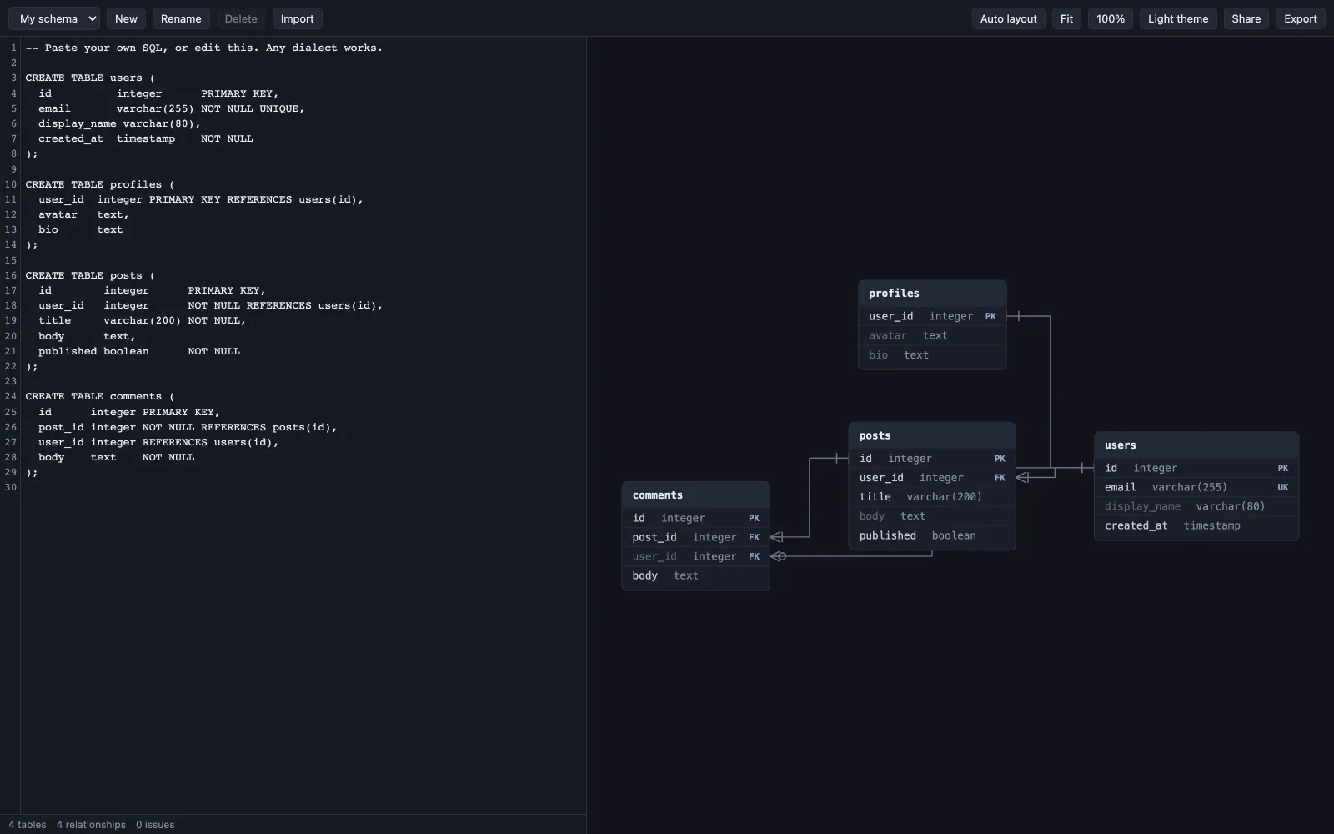Switch to Light theme
The width and height of the screenshot is (1334, 834).
1178,18
